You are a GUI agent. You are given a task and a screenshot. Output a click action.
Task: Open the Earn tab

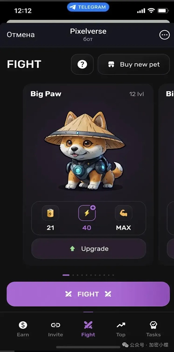[23, 329]
